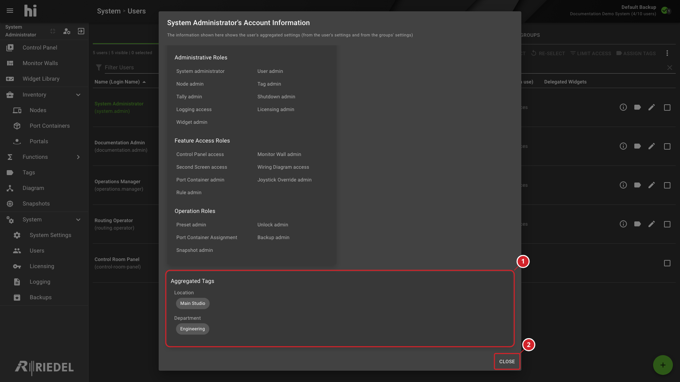The height and width of the screenshot is (382, 680).
Task: Click the Filter Users input field
Action: click(x=131, y=68)
